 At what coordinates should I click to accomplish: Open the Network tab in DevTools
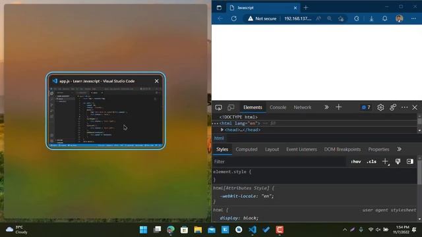pyautogui.click(x=302, y=107)
